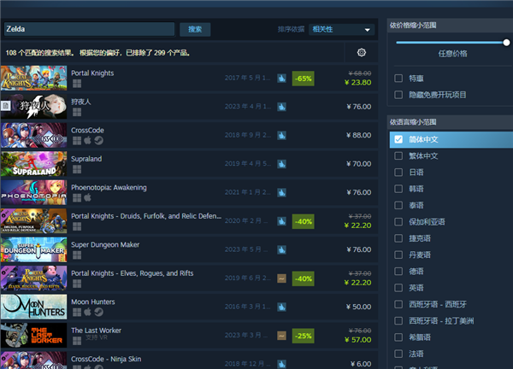
Task: Click -25% discount badge for The Last Worker
Action: pos(303,336)
